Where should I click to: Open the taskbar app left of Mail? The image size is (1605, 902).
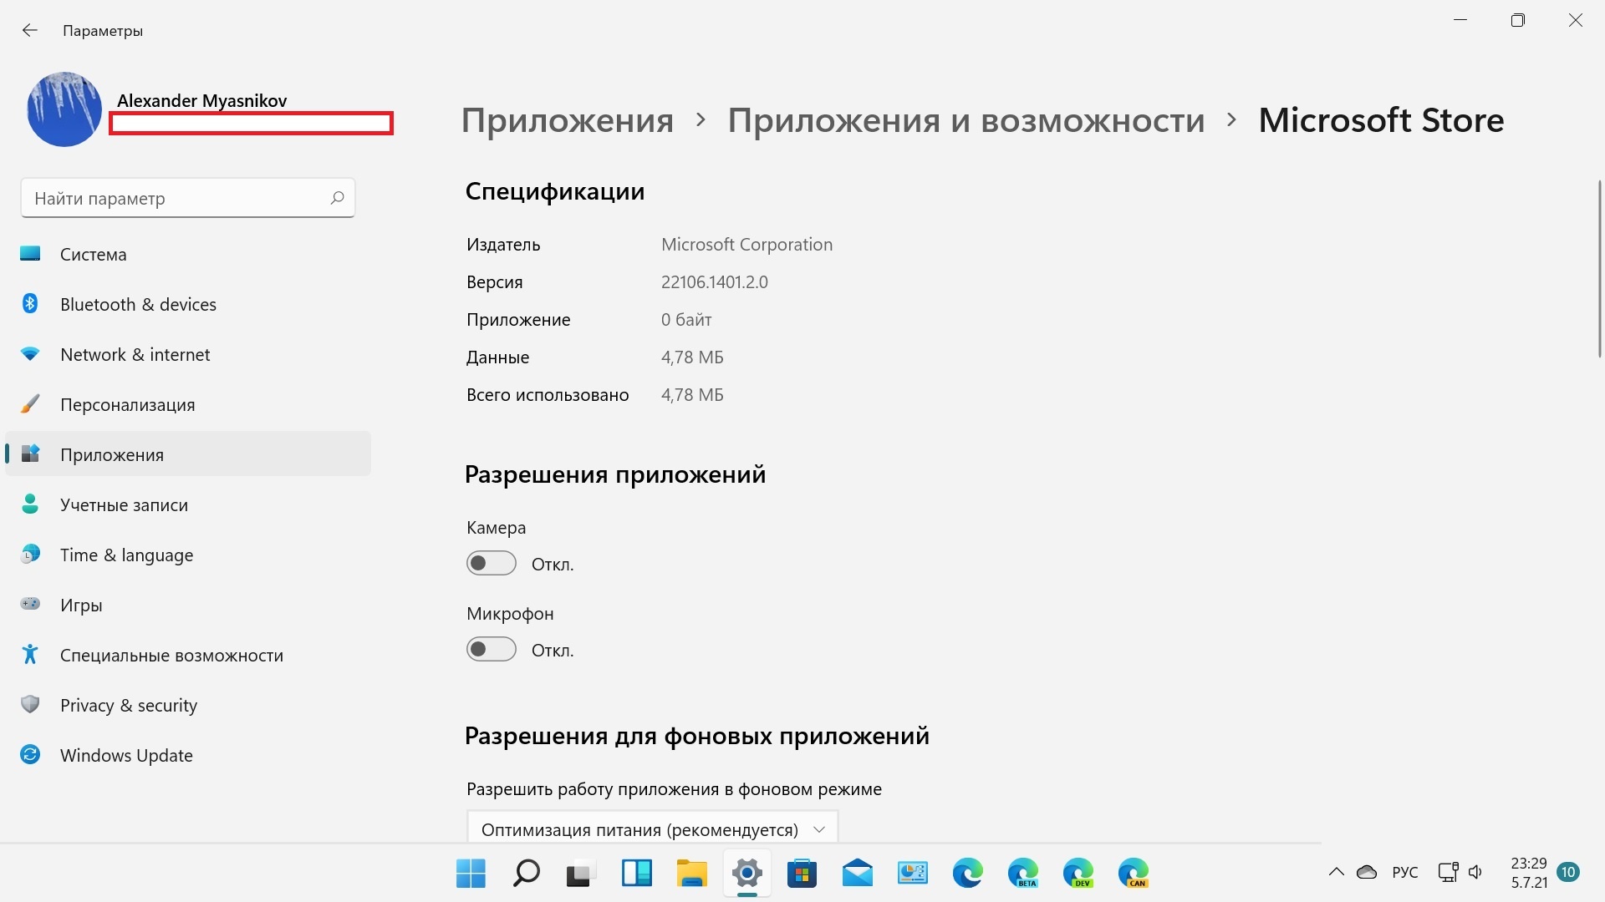click(802, 874)
